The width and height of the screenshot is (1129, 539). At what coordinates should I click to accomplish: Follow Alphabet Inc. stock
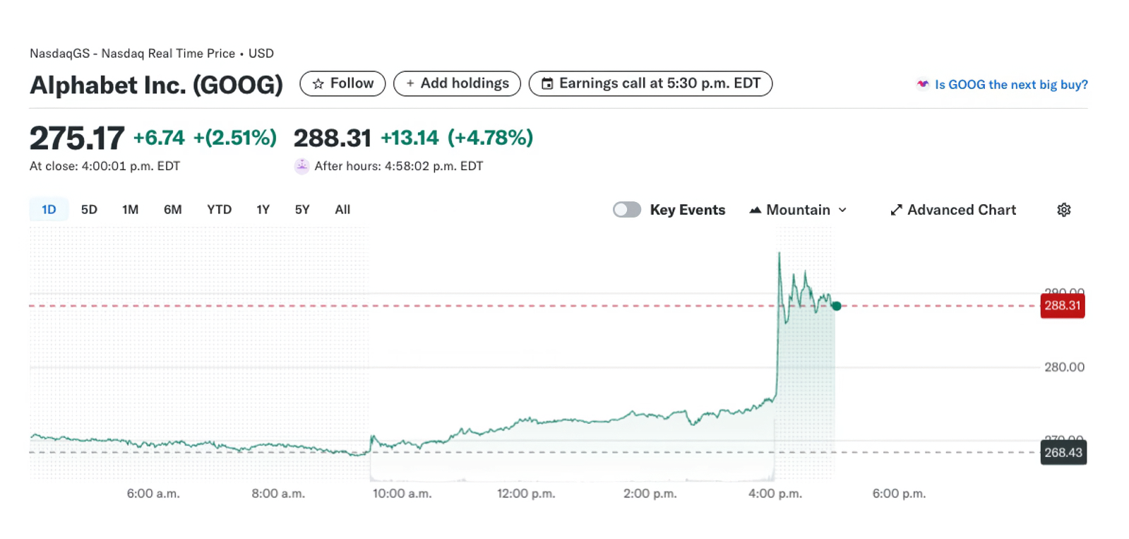[342, 83]
